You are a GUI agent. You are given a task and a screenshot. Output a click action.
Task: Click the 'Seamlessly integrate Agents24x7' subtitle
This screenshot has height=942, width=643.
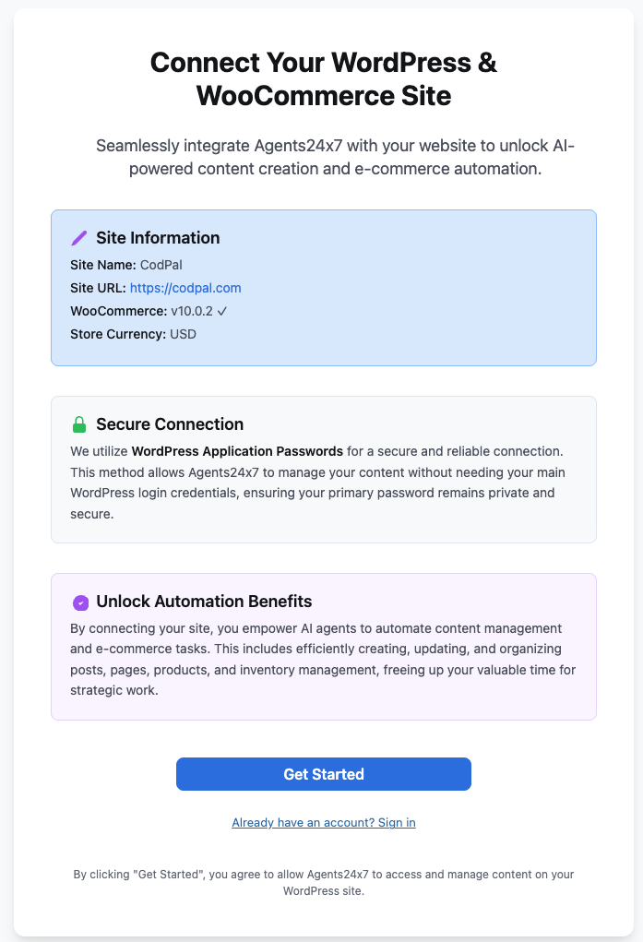point(337,158)
